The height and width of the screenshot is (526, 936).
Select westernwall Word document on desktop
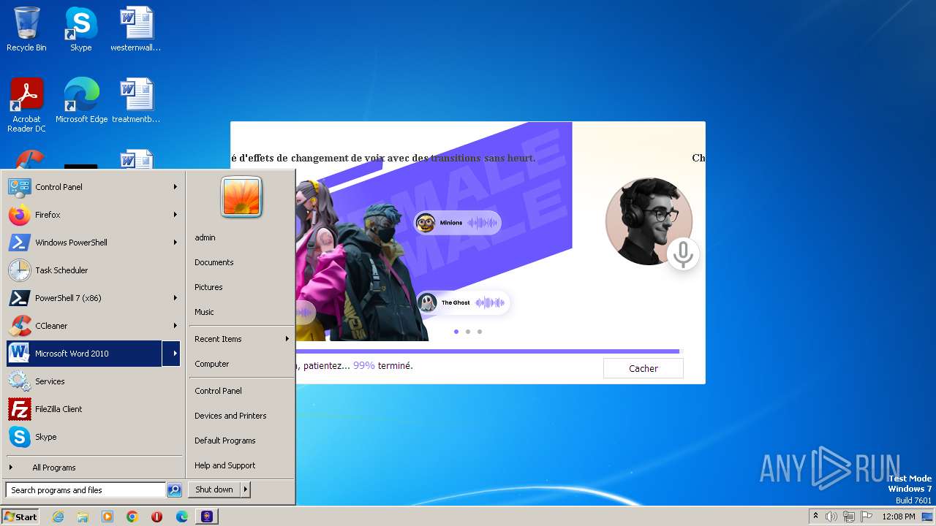click(136, 29)
